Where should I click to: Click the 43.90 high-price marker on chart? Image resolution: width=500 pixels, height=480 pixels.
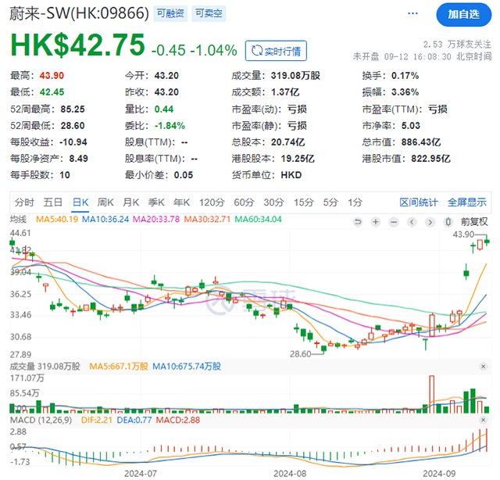click(463, 235)
